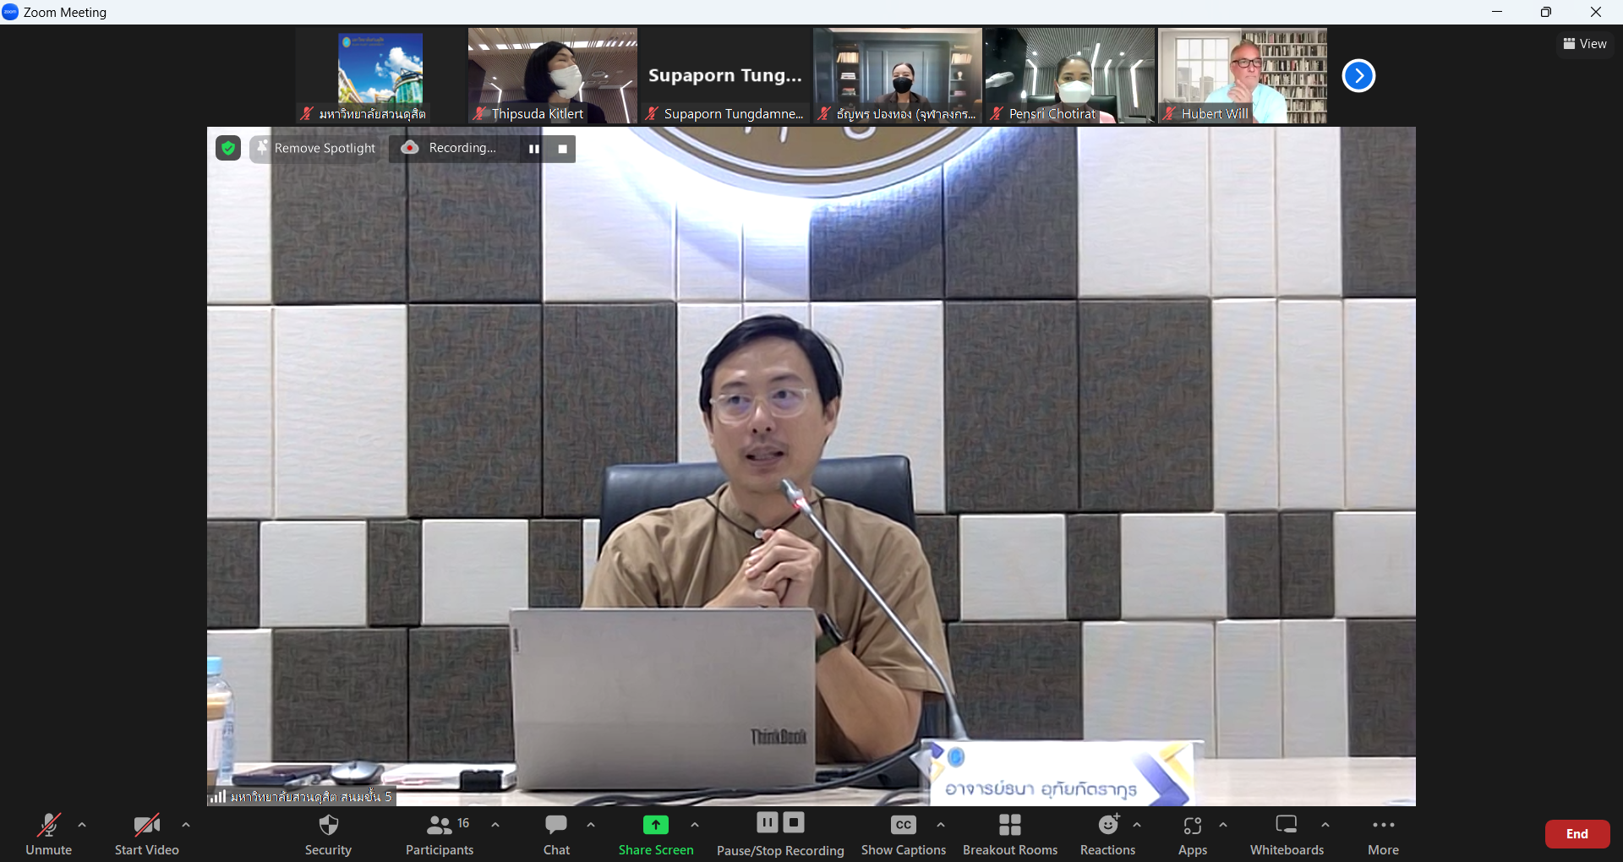Expand chat options arrow beside Chat
Viewport: 1623px width, 862px height.
tap(591, 825)
